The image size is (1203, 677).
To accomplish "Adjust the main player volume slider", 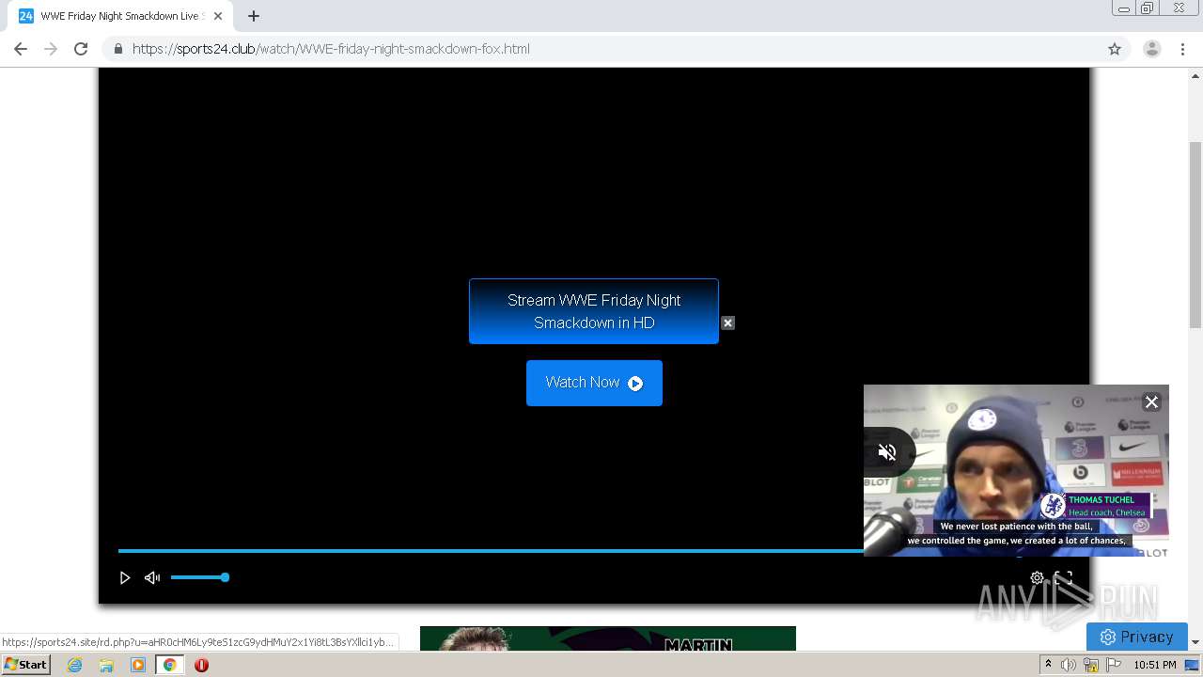I will pyautogui.click(x=198, y=577).
